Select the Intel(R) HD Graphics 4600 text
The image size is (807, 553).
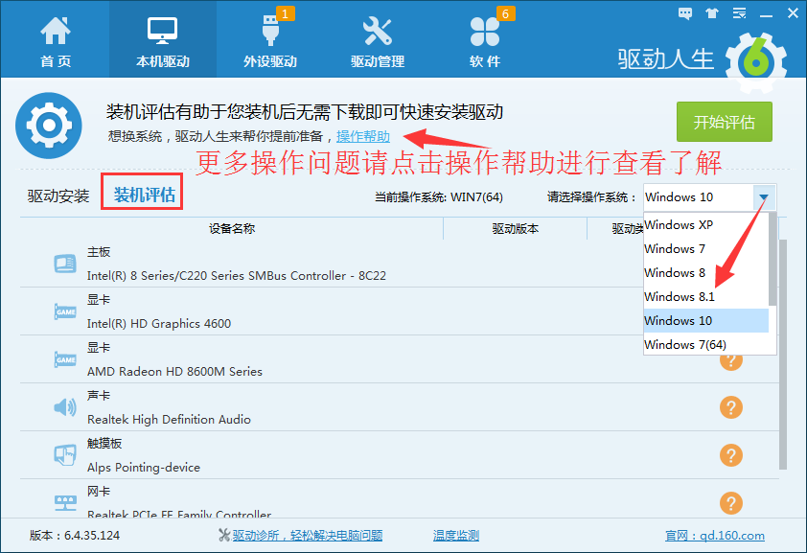tap(159, 324)
